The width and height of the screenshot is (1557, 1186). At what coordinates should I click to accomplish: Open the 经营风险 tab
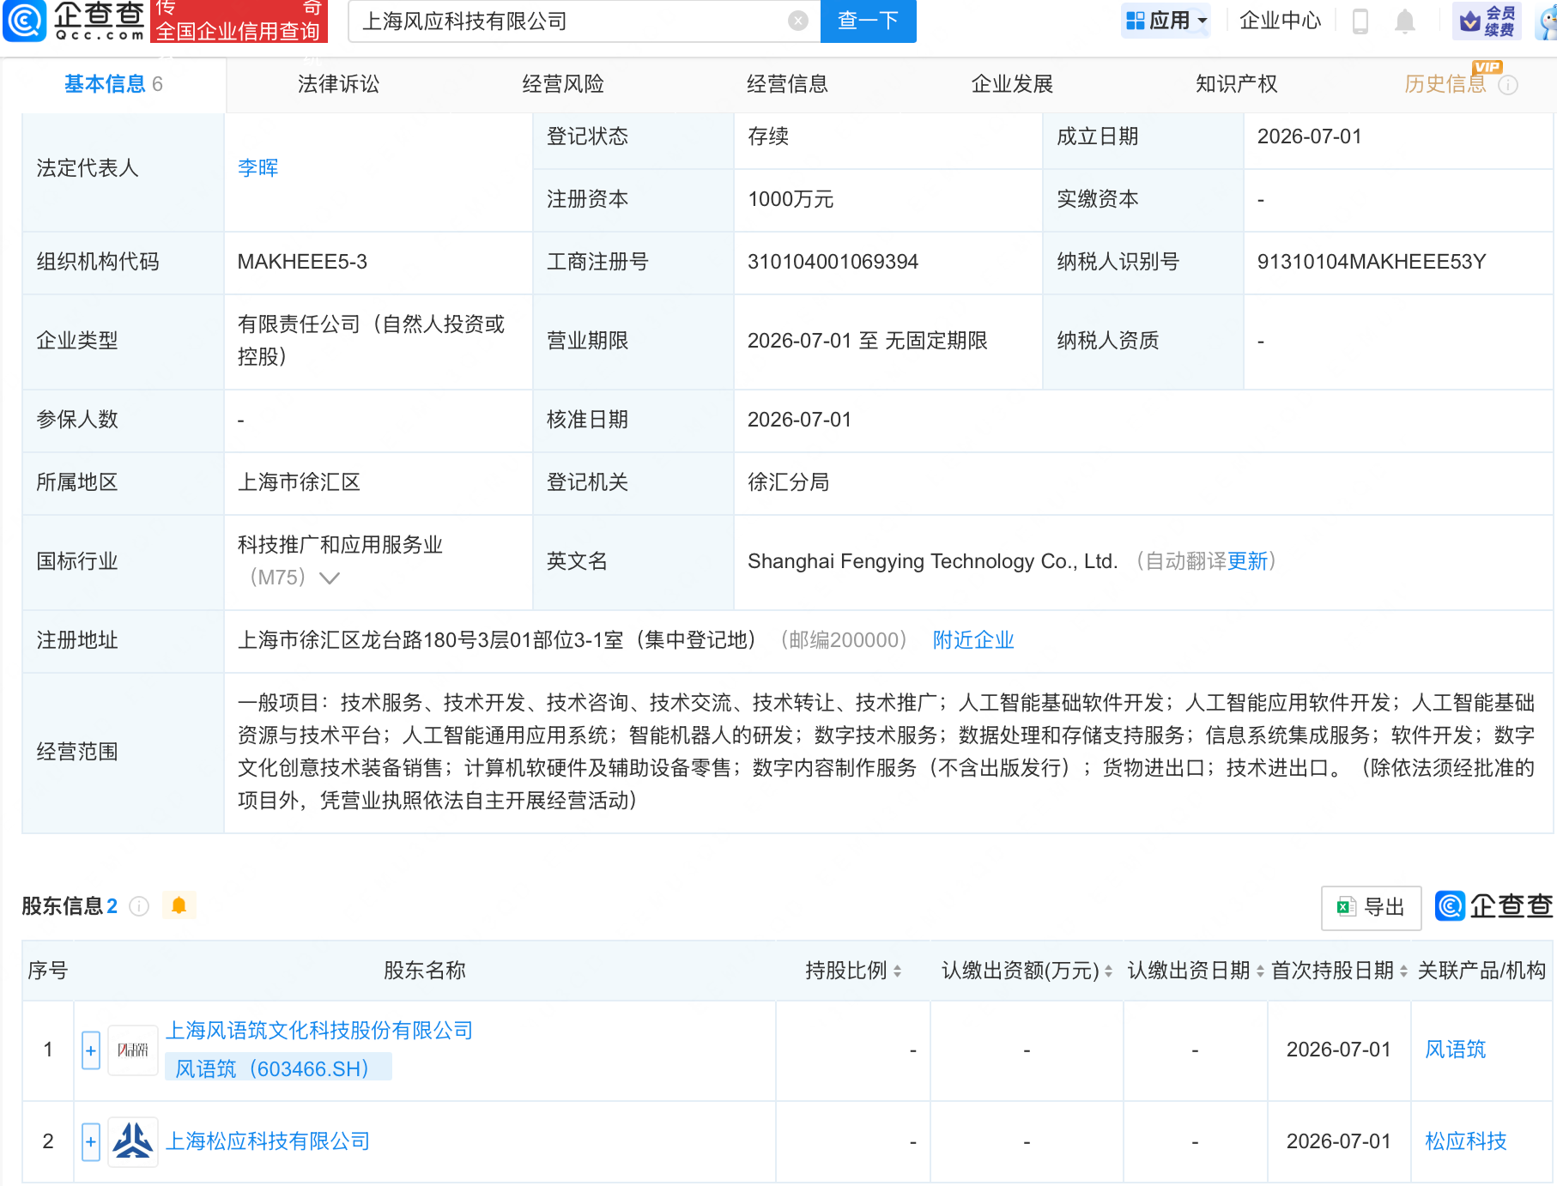(563, 84)
